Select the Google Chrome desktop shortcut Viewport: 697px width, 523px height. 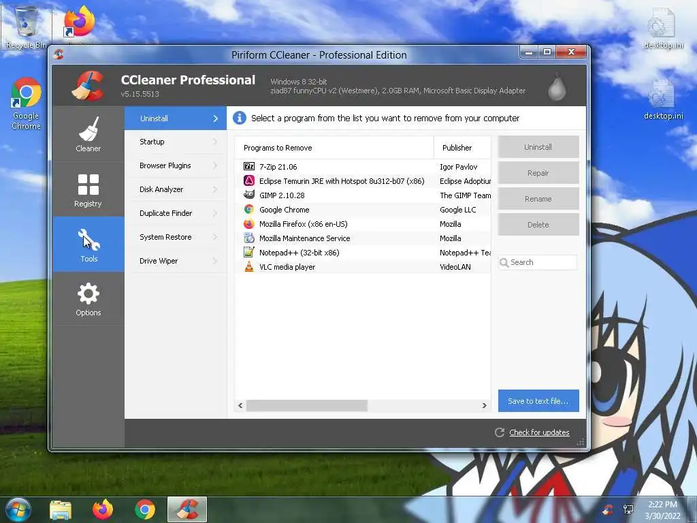[x=27, y=104]
